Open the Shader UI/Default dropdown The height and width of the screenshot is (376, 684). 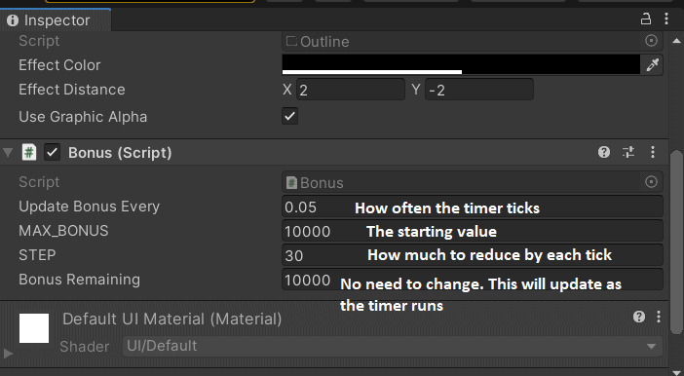click(x=392, y=347)
